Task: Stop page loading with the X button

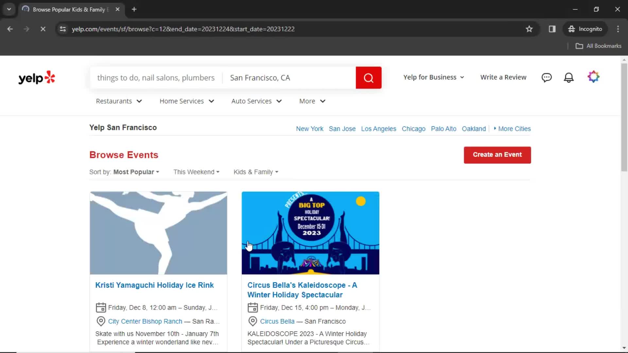Action: (43, 29)
